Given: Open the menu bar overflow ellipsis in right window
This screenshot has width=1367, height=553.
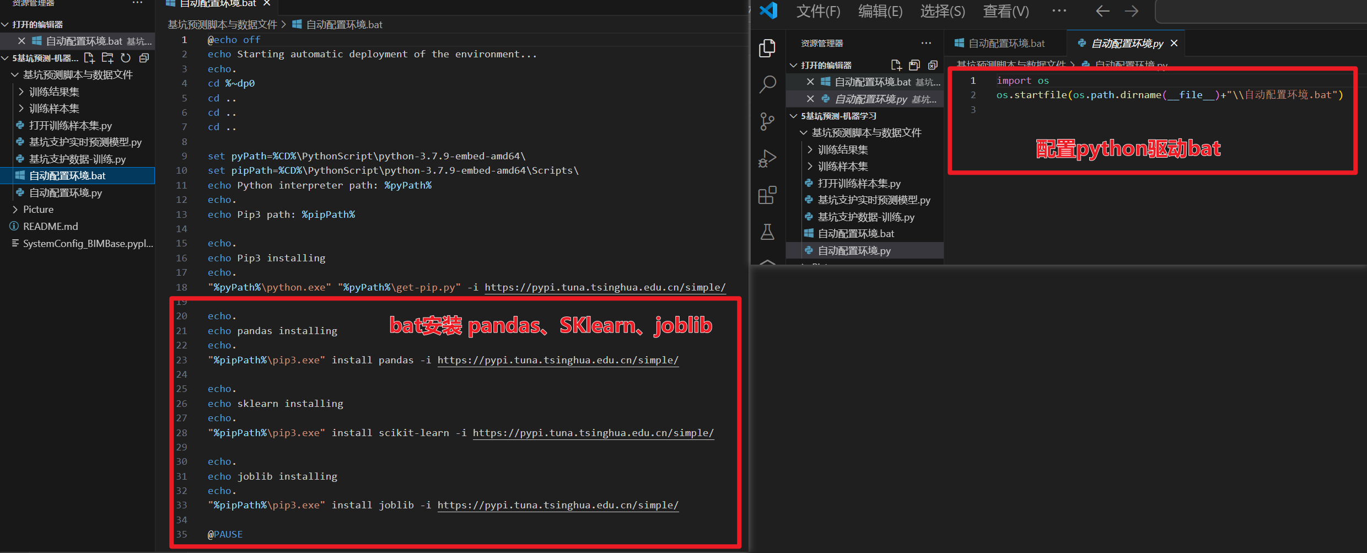Looking at the screenshot, I should (x=1059, y=10).
